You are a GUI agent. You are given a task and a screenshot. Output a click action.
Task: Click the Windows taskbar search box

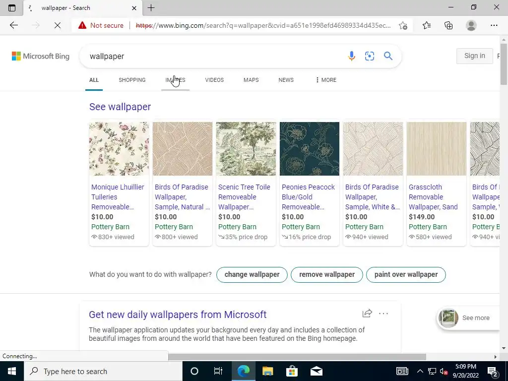tap(103, 371)
